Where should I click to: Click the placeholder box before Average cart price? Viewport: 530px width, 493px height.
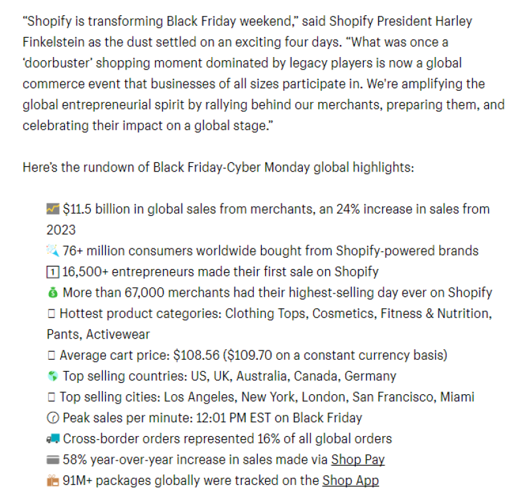coord(51,356)
